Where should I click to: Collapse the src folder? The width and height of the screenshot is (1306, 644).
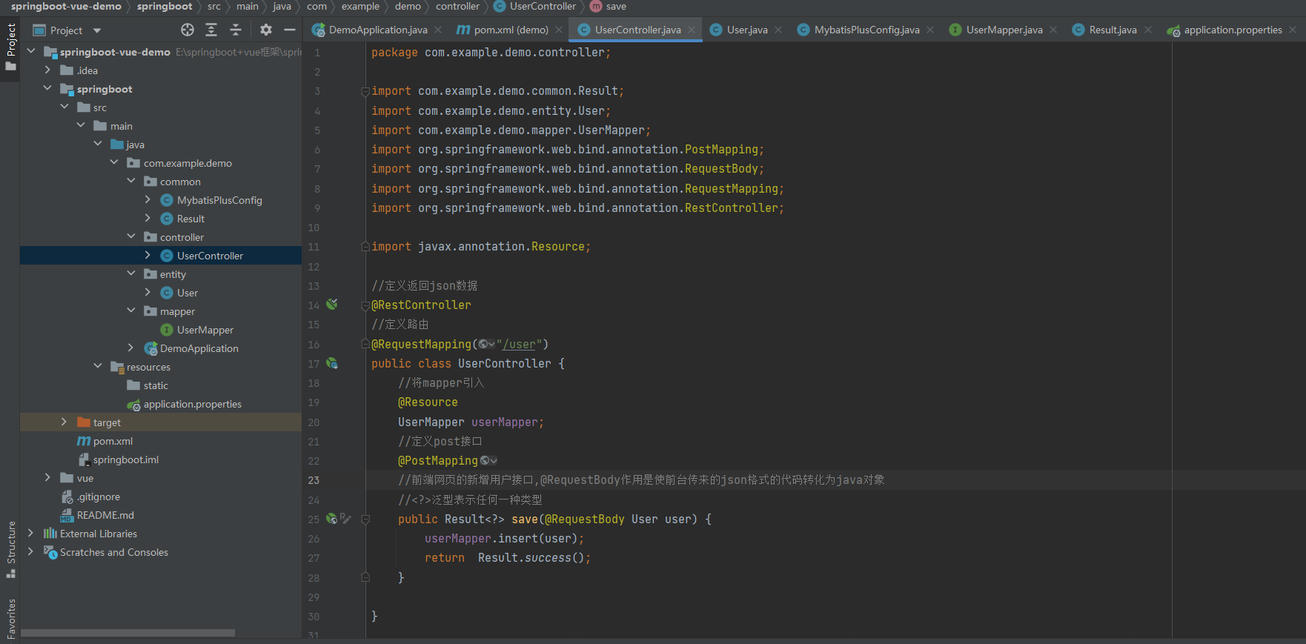(x=64, y=107)
